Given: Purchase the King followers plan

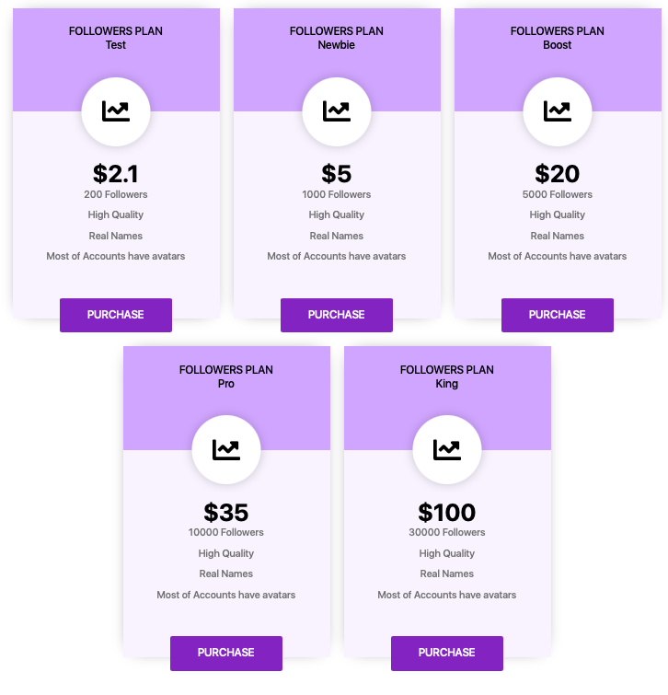Looking at the screenshot, I should (446, 653).
